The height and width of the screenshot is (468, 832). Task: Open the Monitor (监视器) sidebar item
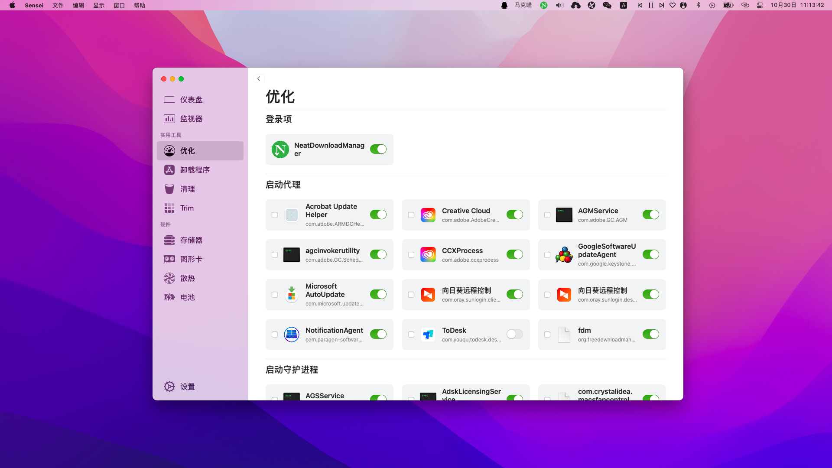191,119
